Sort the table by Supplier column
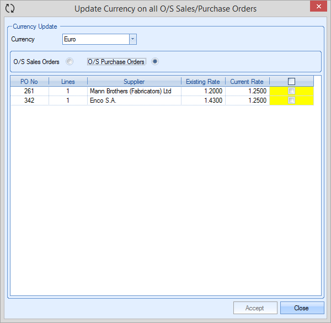 pyautogui.click(x=134, y=82)
